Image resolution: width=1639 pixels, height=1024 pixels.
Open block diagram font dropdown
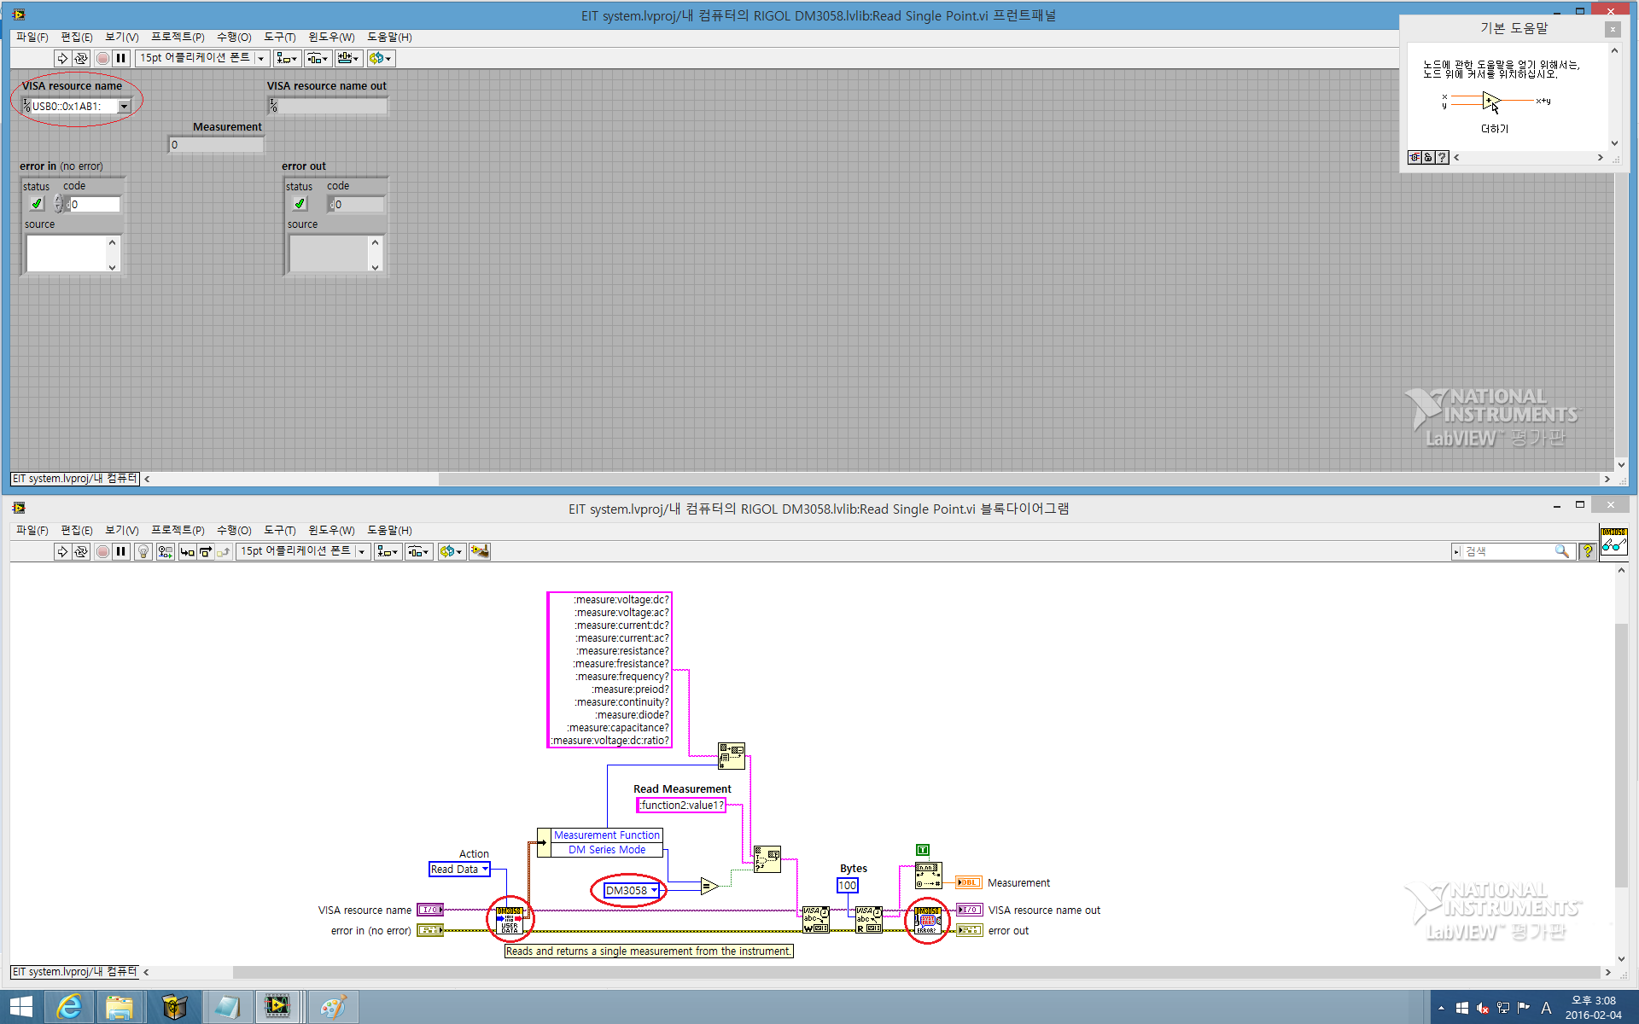tap(302, 551)
